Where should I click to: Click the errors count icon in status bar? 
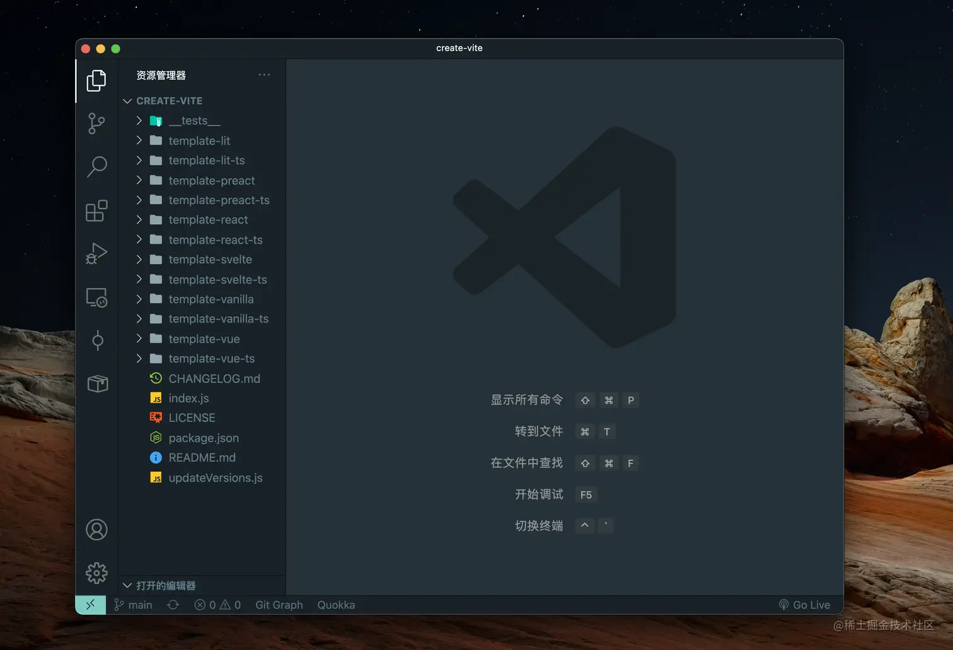point(200,605)
